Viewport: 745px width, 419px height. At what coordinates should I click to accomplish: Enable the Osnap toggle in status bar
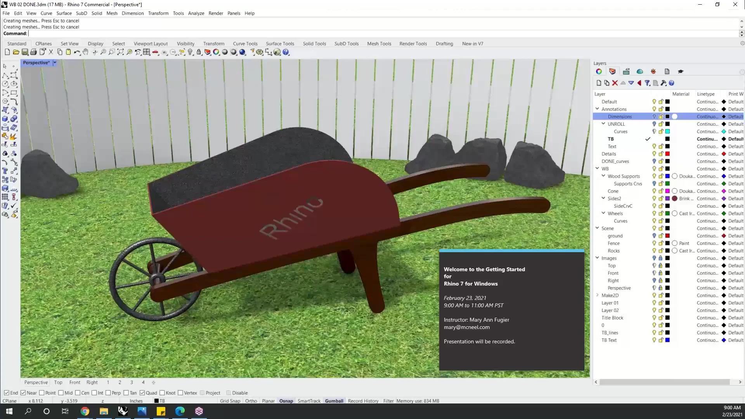(286, 401)
